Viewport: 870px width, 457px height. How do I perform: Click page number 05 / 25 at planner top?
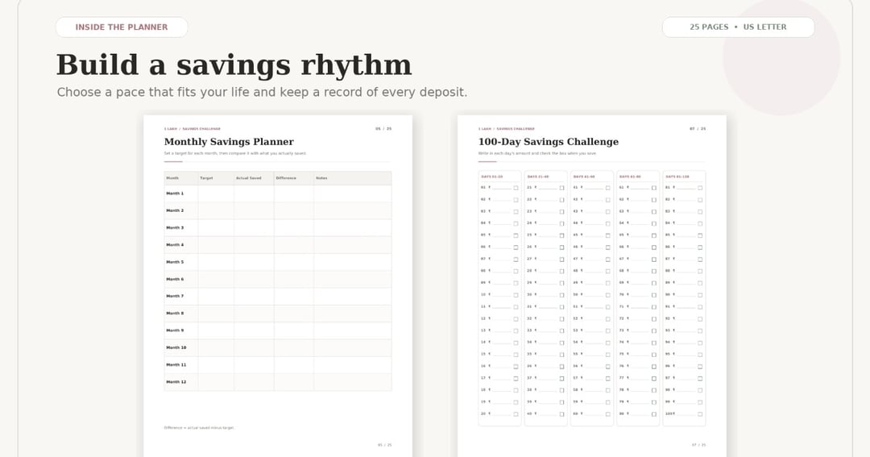[383, 129]
